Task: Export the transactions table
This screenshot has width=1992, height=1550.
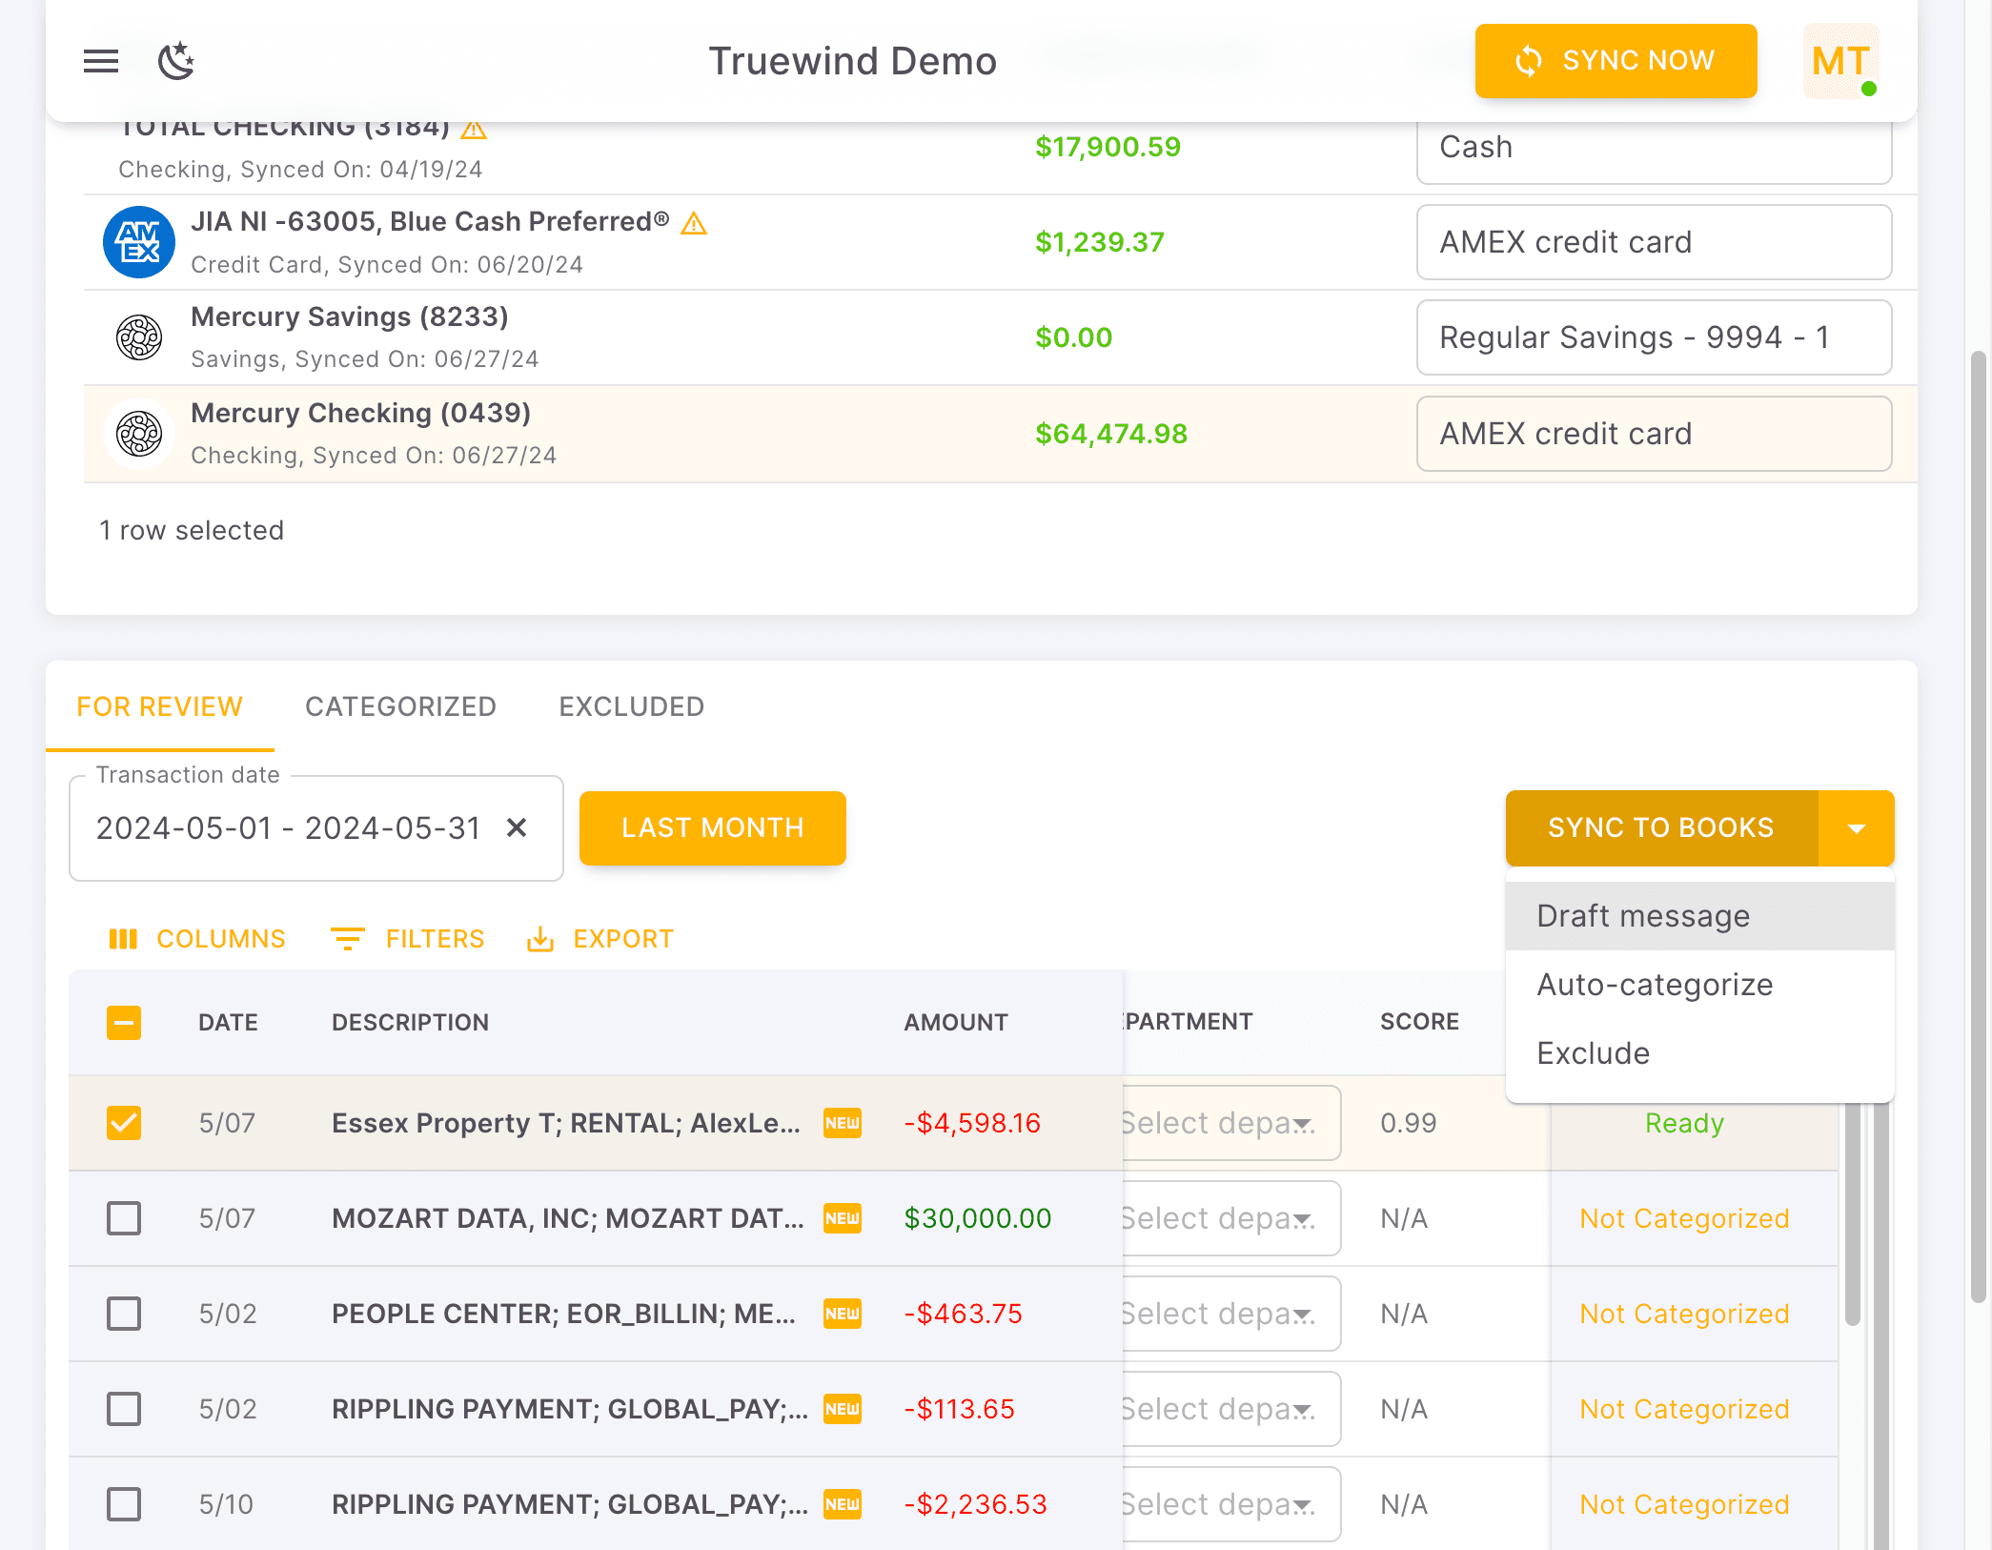Action: [x=600, y=939]
